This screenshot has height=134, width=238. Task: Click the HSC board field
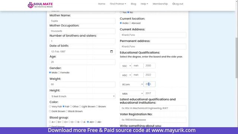(x=138, y=75)
